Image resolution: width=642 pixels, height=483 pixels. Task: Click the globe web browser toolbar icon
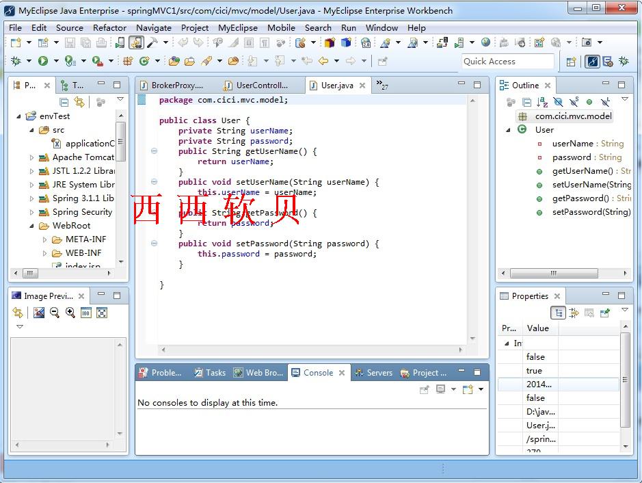(485, 42)
